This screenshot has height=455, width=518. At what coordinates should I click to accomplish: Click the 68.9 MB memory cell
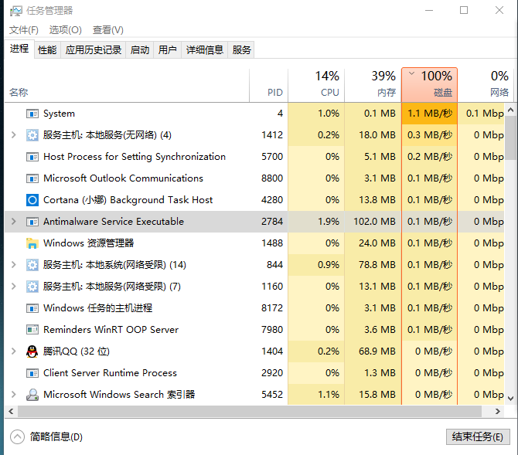[x=373, y=351]
